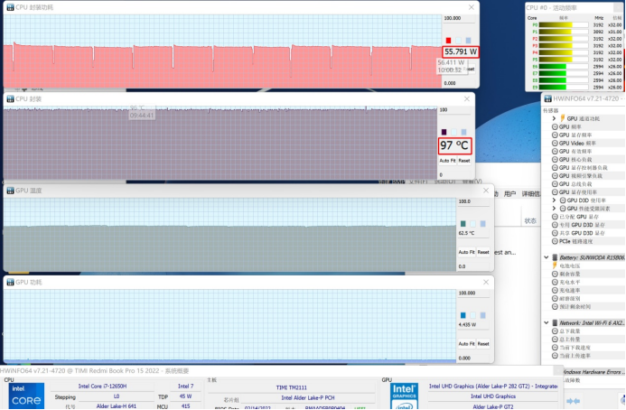The width and height of the screenshot is (626, 410).
Task: Click the HWiNFO64 v7.21 sensor window title icon
Action: (547, 98)
